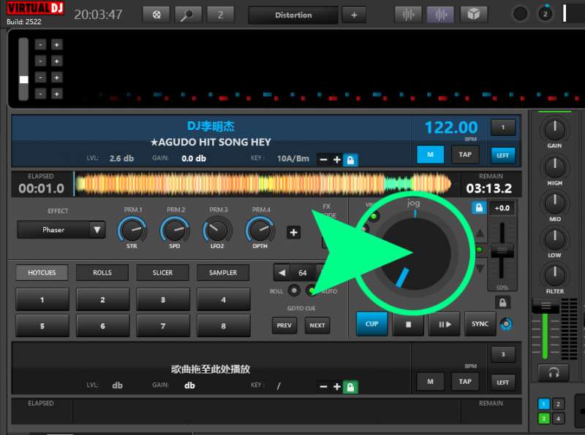Click the key plus button on deck 3
585x435 pixels.
pyautogui.click(x=337, y=387)
